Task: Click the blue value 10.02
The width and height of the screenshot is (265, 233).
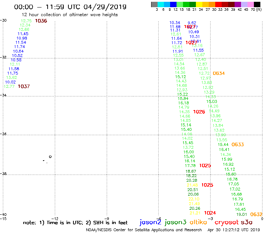Action: click(10, 82)
